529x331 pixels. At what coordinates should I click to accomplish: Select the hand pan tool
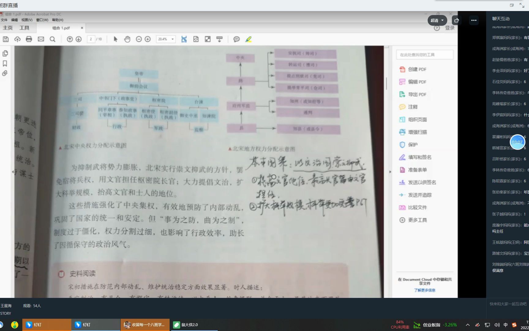click(x=127, y=39)
